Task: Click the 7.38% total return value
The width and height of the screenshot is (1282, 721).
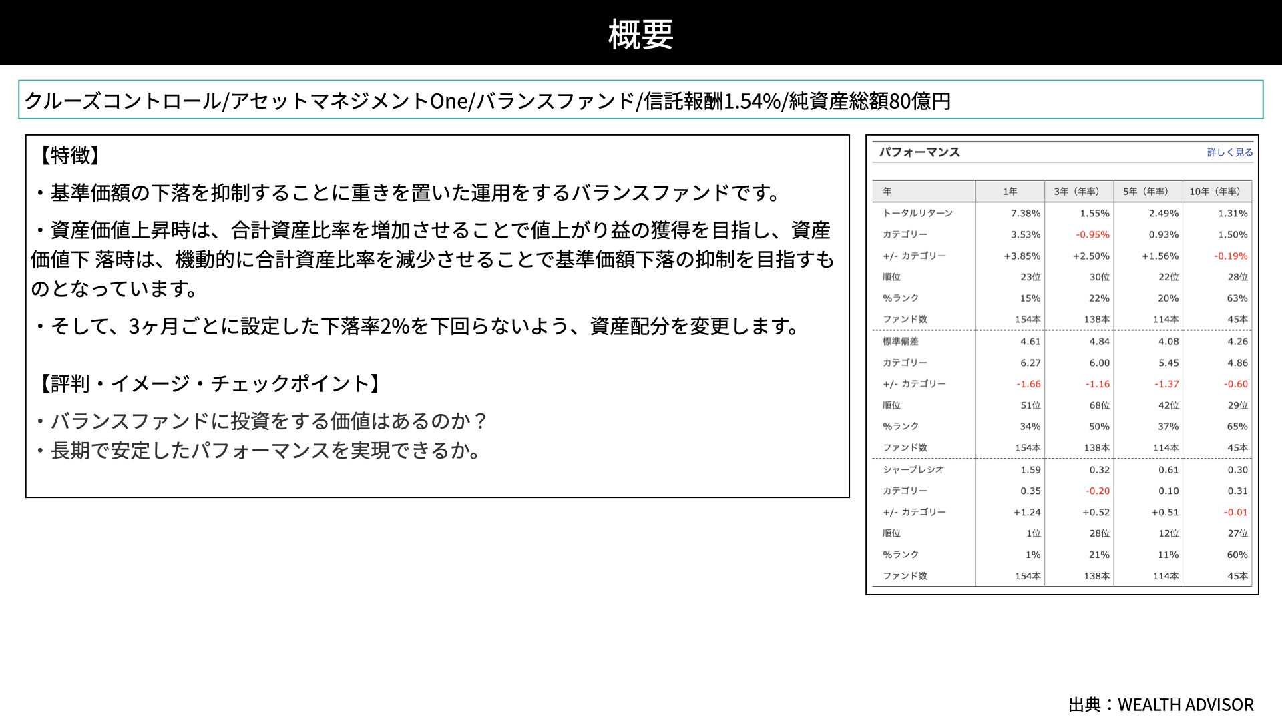Action: pyautogui.click(x=1026, y=214)
